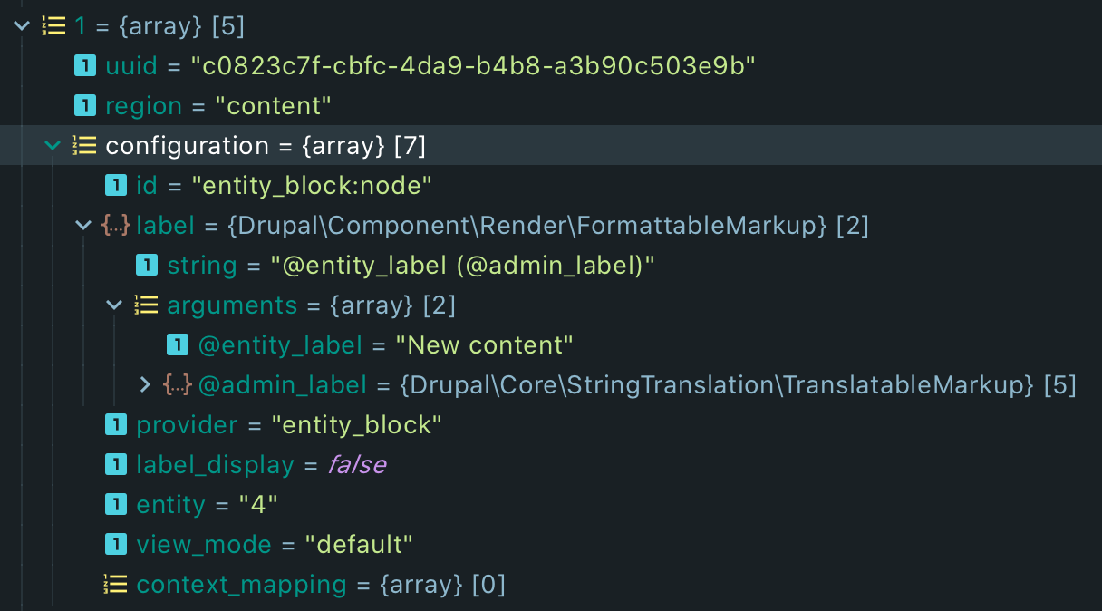Click the primitive type icon beside uuid
The width and height of the screenshot is (1102, 611).
(x=85, y=65)
